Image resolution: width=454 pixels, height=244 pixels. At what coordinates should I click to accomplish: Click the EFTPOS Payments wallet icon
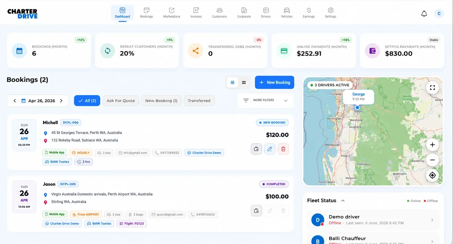point(372,50)
